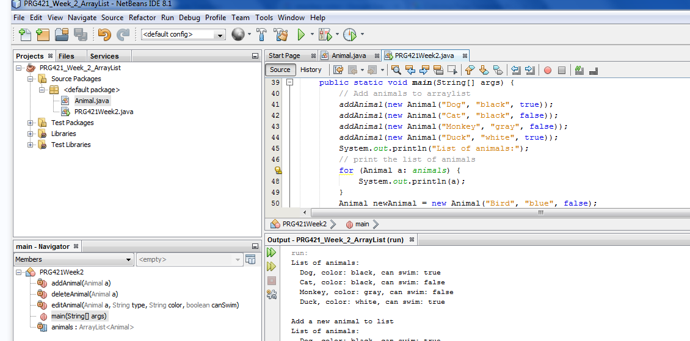Click the second green re-run arrows in Output
The image size is (690, 341).
tap(272, 267)
